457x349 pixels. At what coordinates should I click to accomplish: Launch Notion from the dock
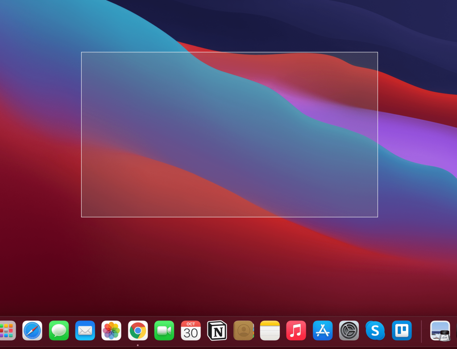coord(217,330)
